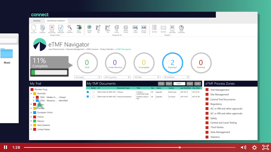Open Contact Documents in Navigation group
The height and width of the screenshot is (152, 271).
click(172, 27)
